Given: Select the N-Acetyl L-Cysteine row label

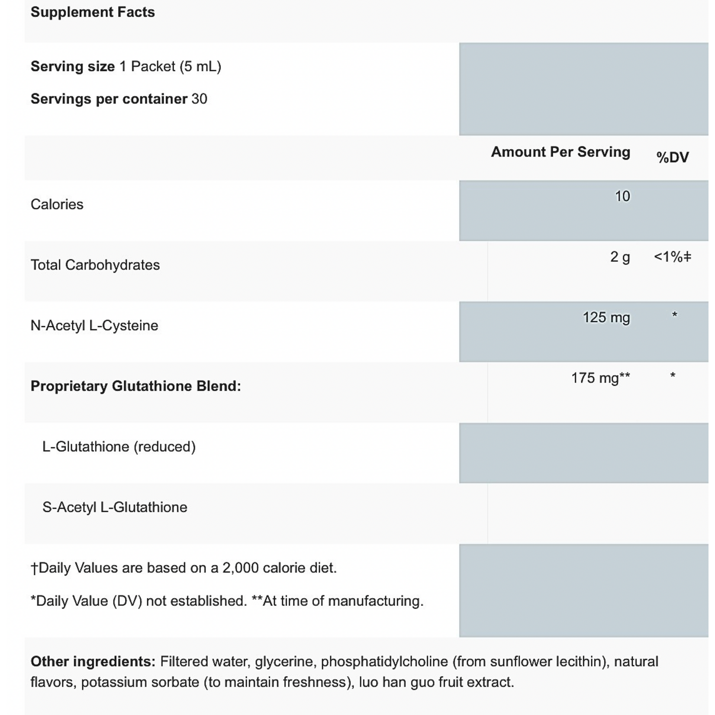Looking at the screenshot, I should pyautogui.click(x=94, y=325).
